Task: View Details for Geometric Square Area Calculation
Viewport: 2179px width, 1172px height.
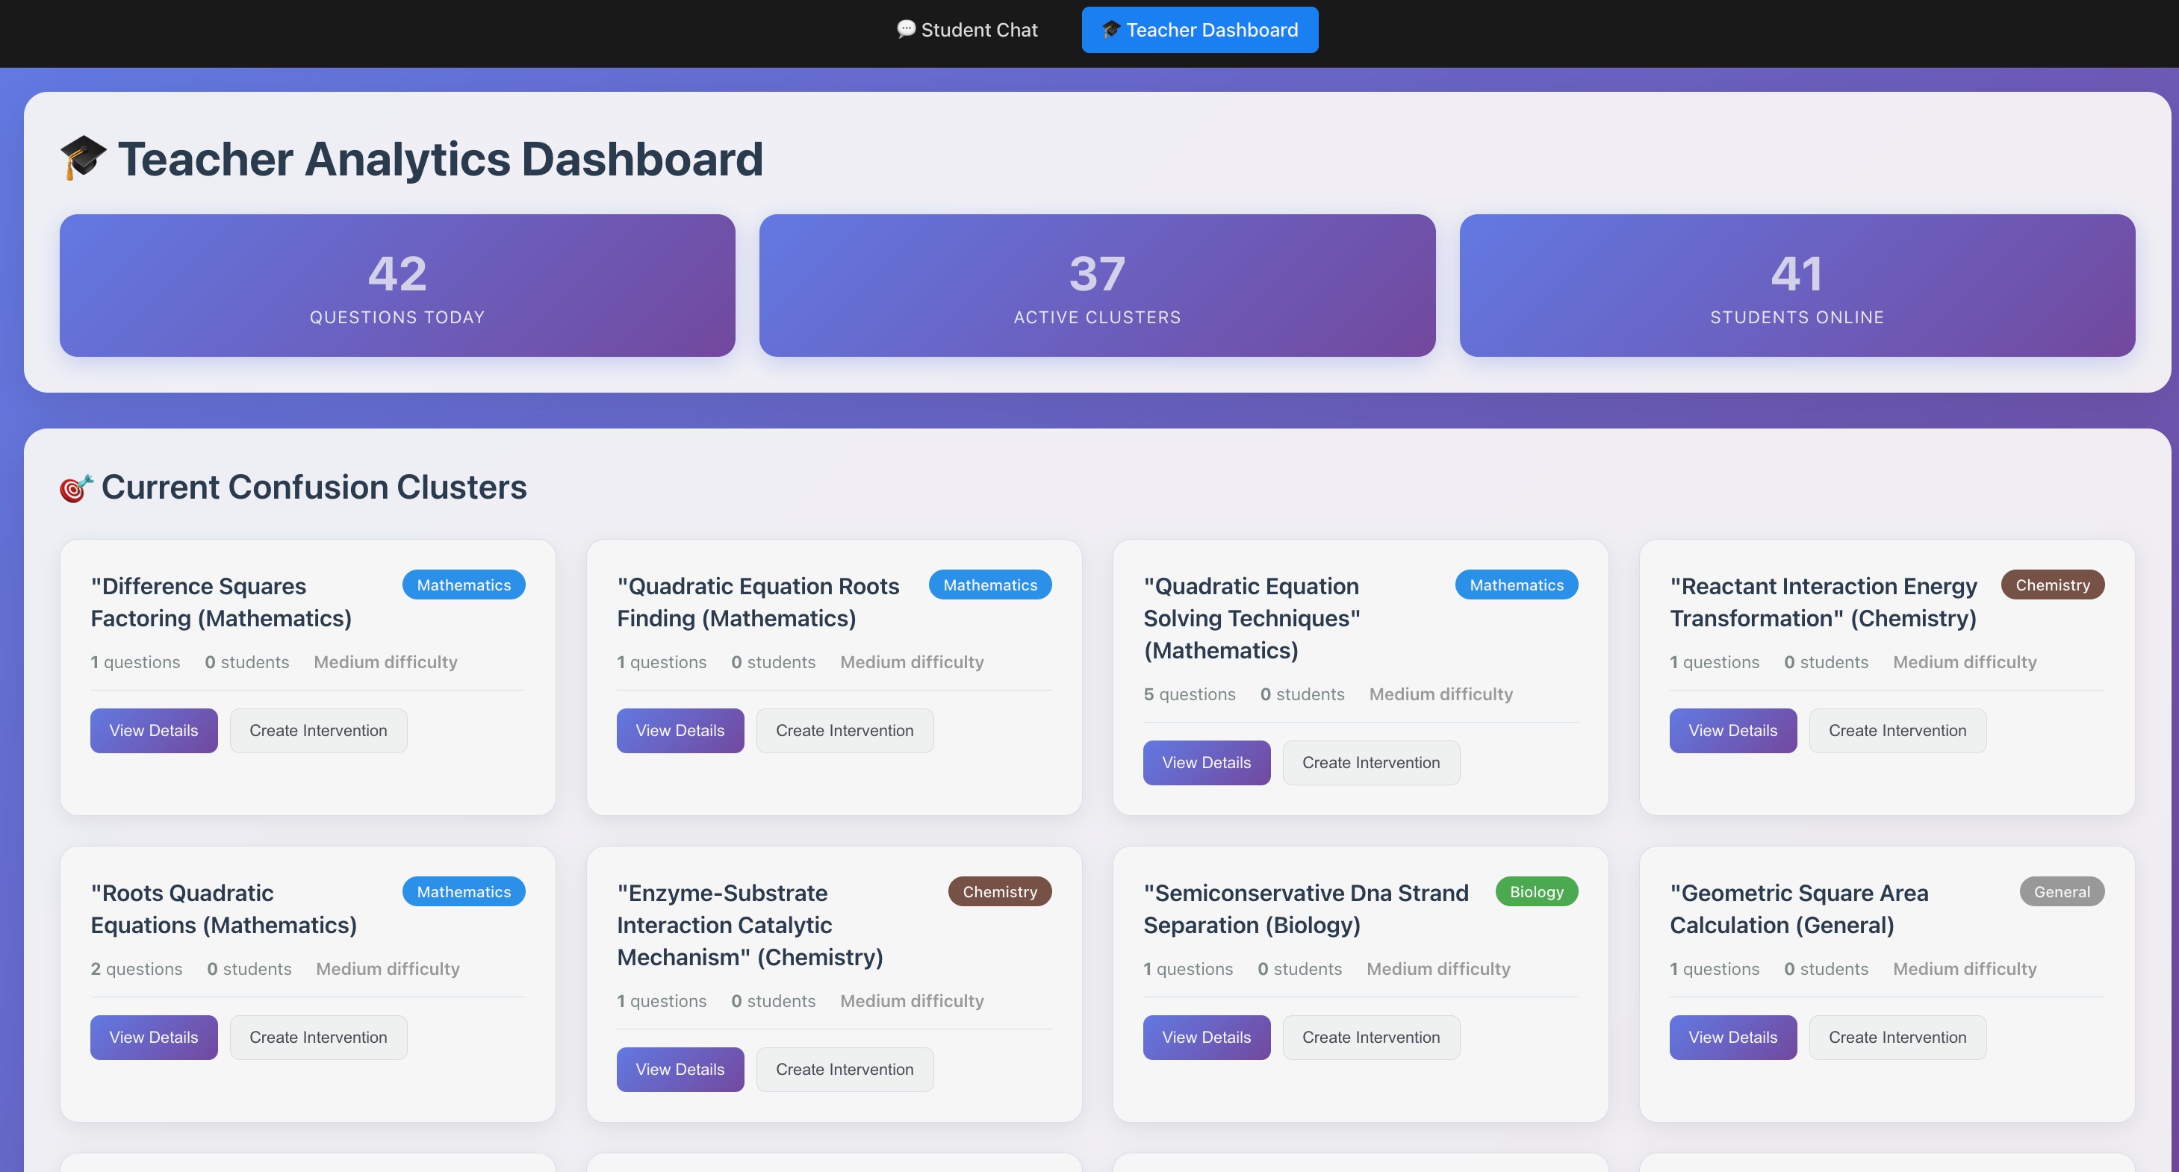Action: click(1732, 1038)
